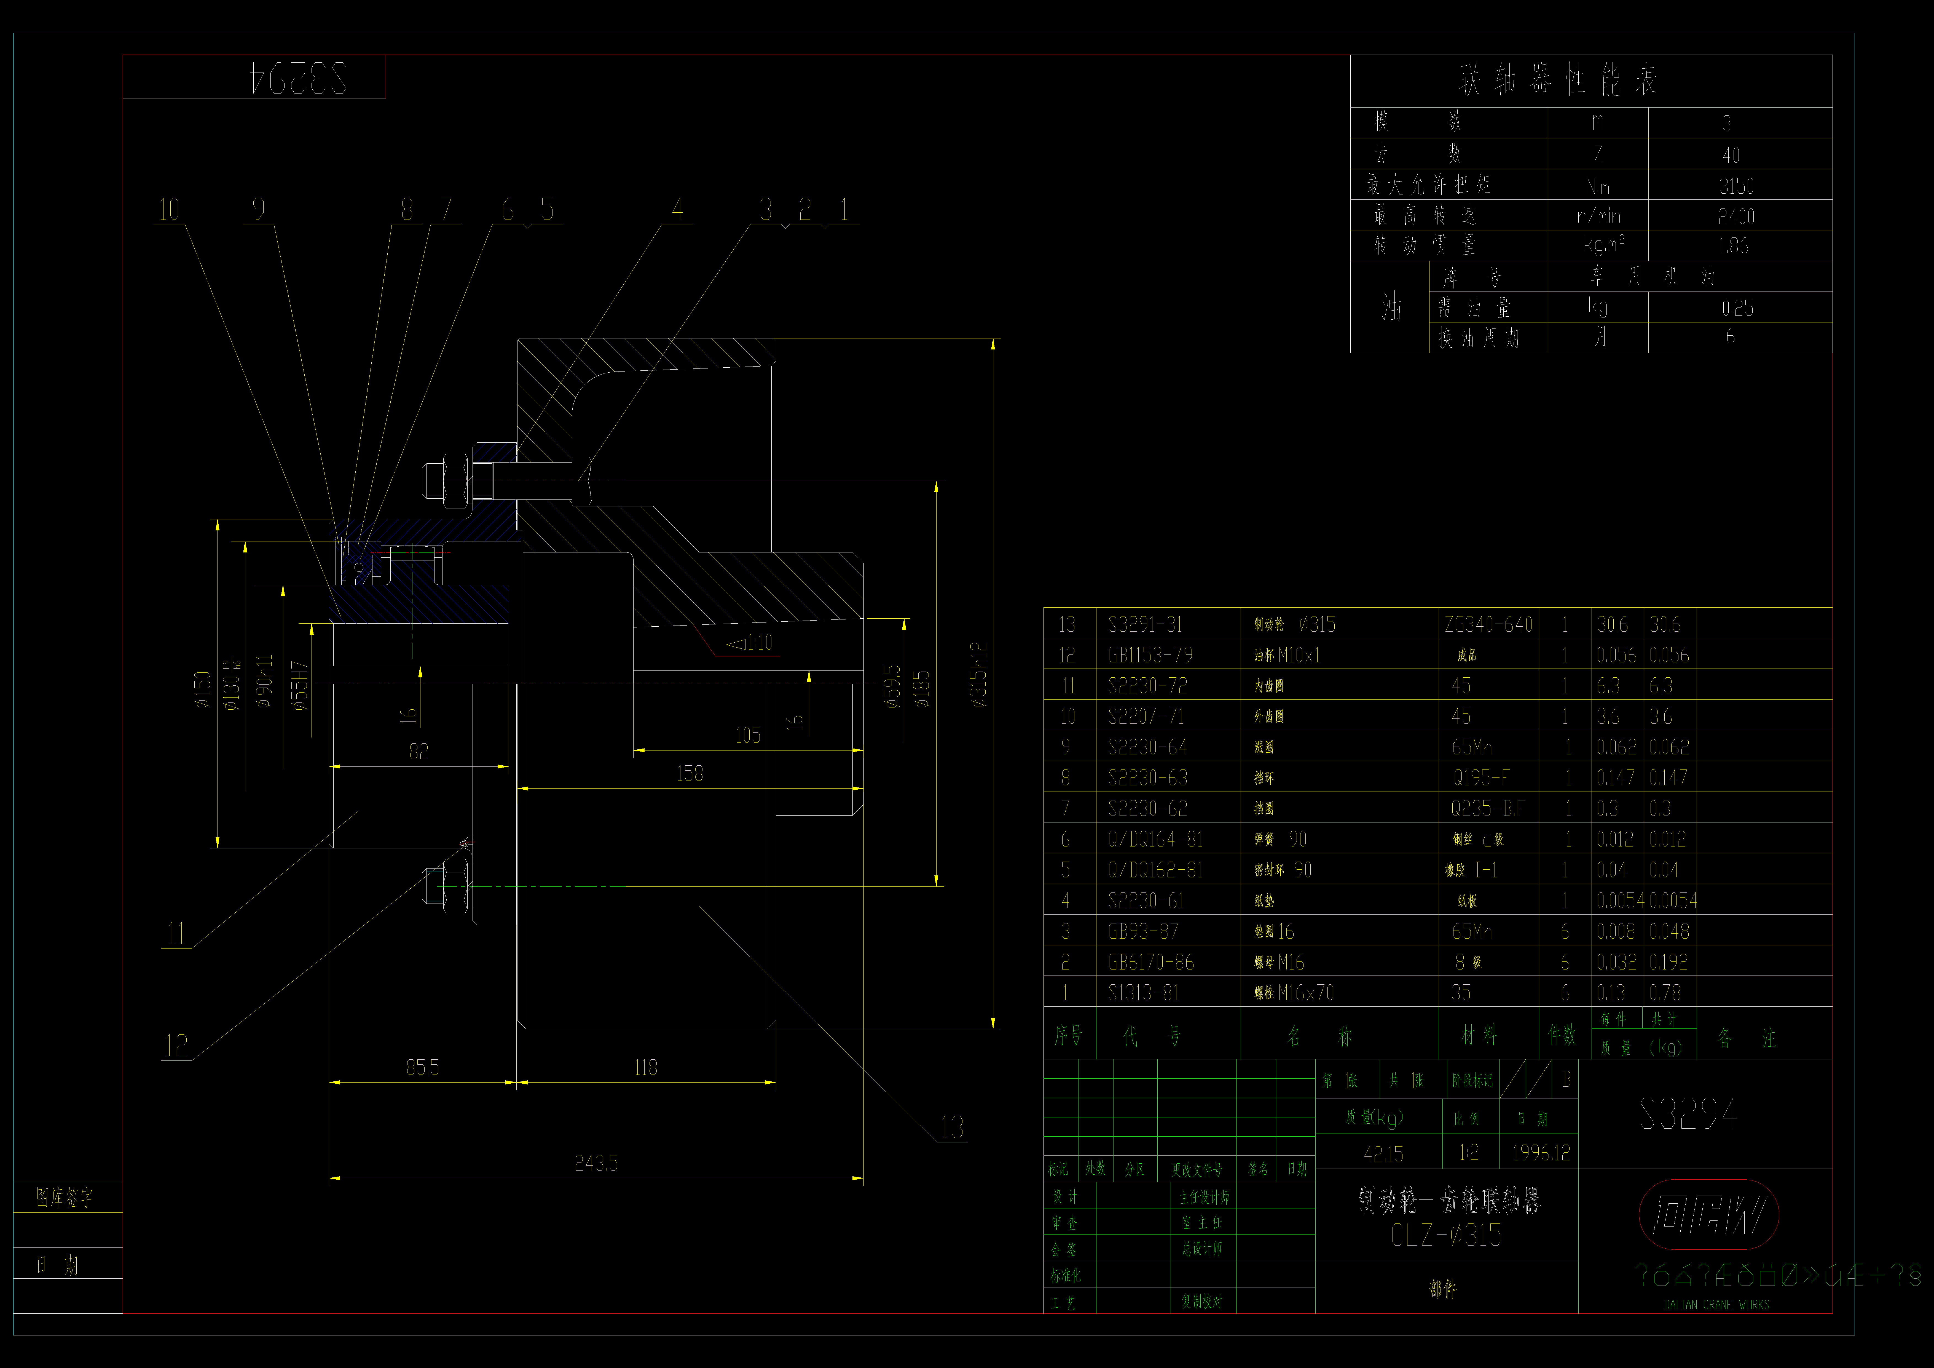
Task: Select the 复制校对 signature label
Action: coord(1202,1302)
